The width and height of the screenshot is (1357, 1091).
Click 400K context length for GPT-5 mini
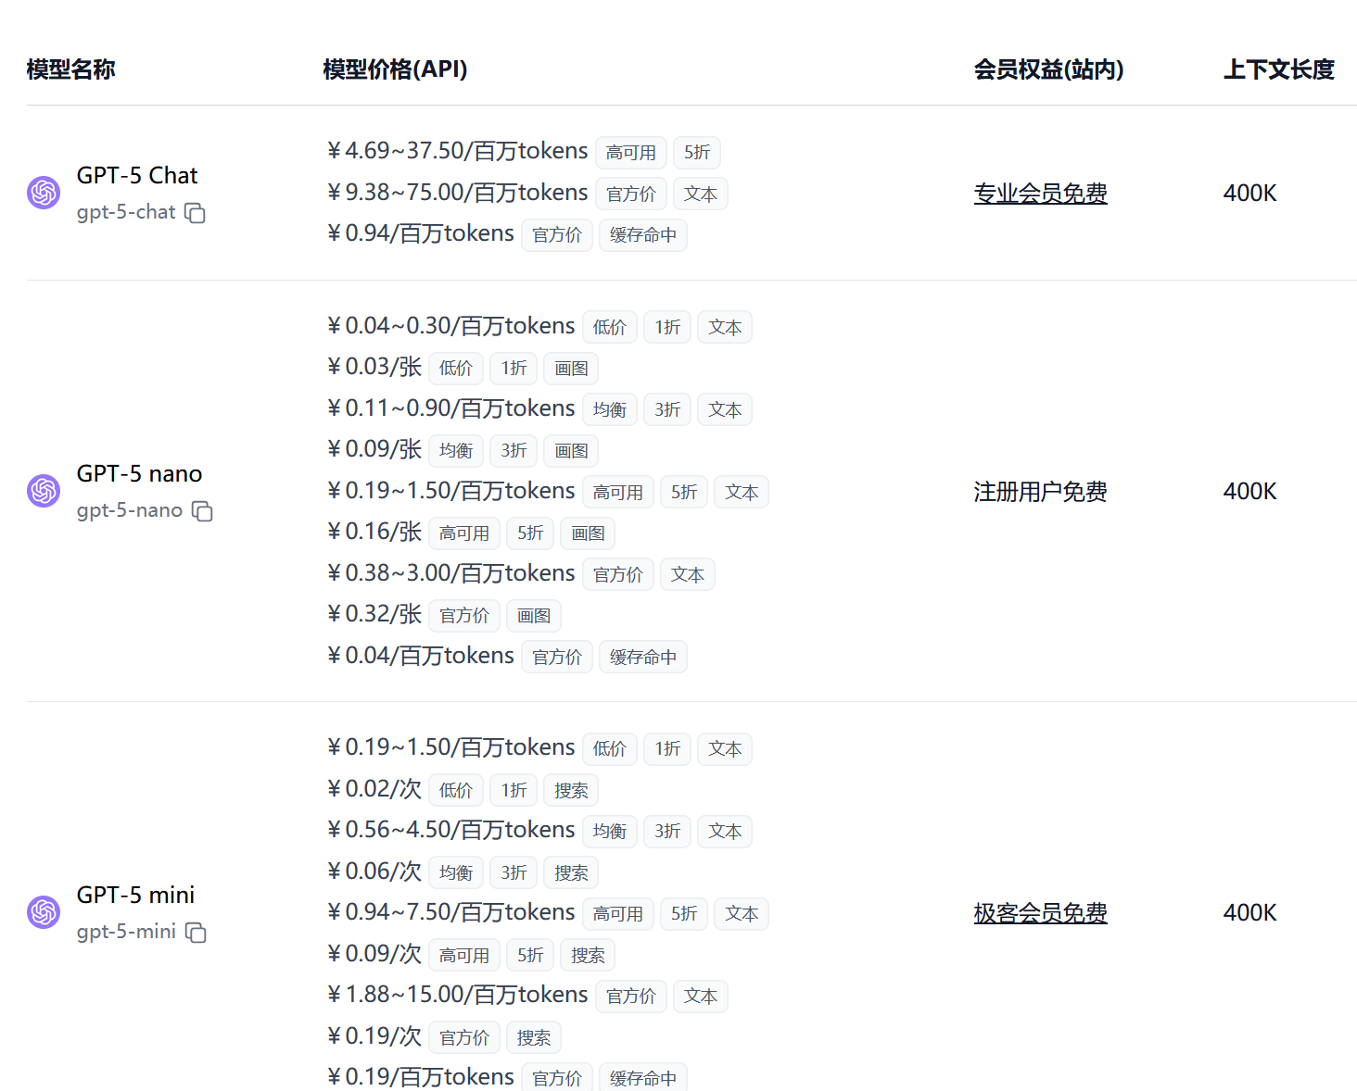(1249, 912)
